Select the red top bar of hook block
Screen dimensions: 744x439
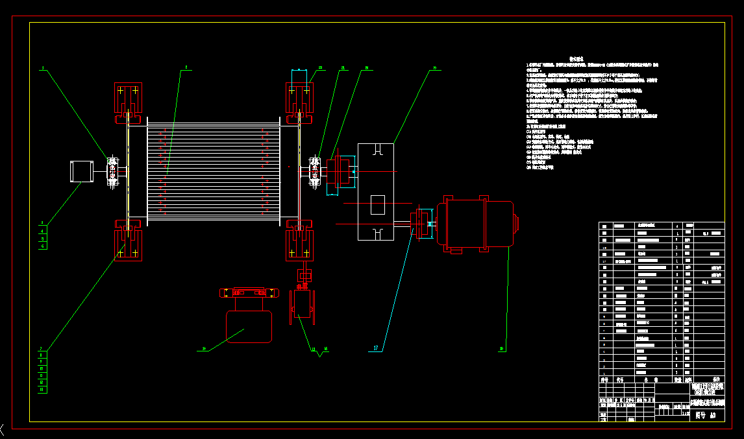tap(249, 293)
